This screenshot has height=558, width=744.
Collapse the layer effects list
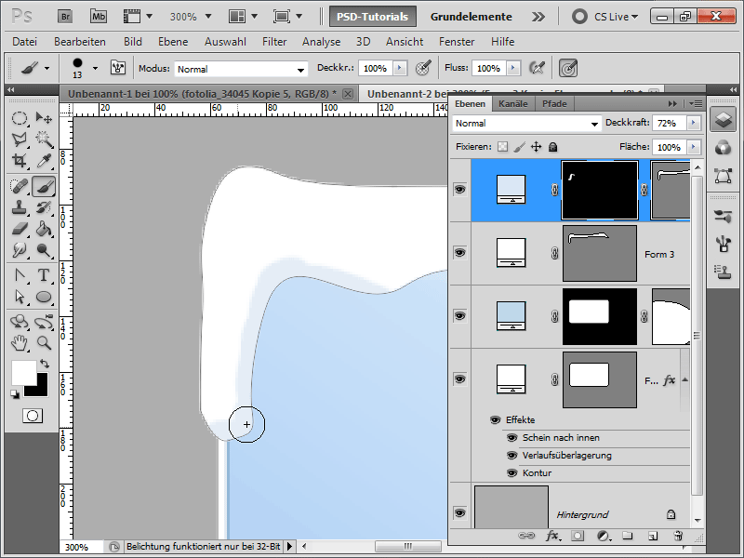pyautogui.click(x=684, y=379)
